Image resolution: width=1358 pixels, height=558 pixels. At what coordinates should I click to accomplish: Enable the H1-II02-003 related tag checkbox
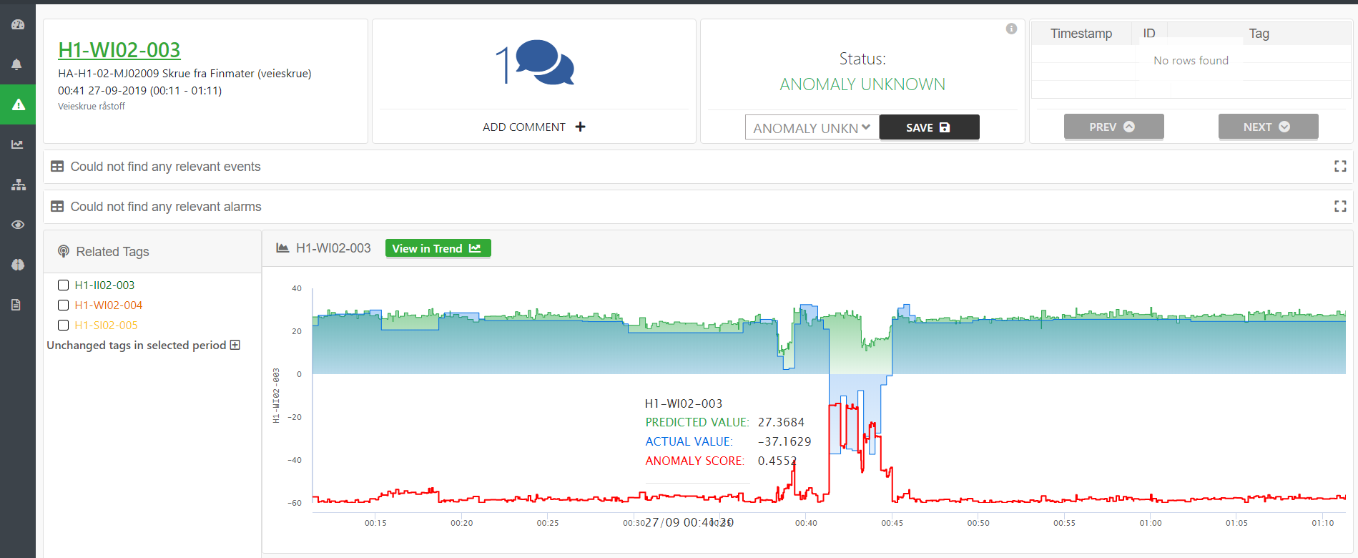click(63, 285)
